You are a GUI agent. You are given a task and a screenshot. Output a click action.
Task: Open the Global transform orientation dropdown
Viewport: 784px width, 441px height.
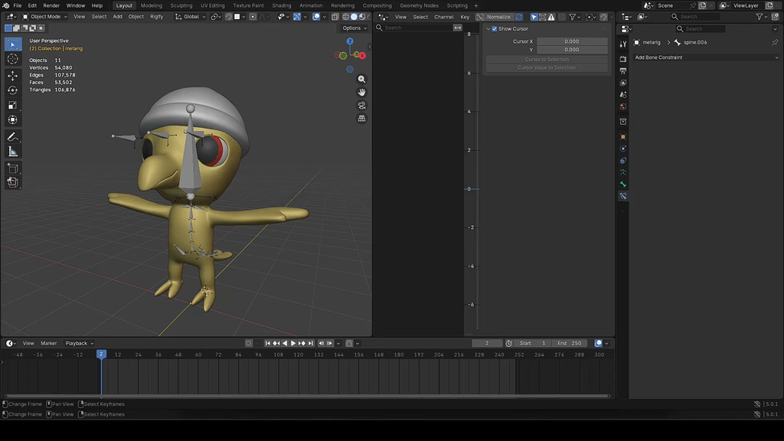click(x=191, y=17)
